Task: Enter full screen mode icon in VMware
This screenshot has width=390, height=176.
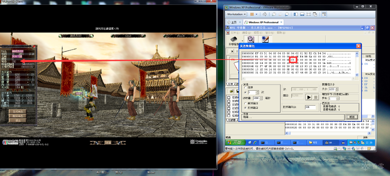Action: [308, 14]
